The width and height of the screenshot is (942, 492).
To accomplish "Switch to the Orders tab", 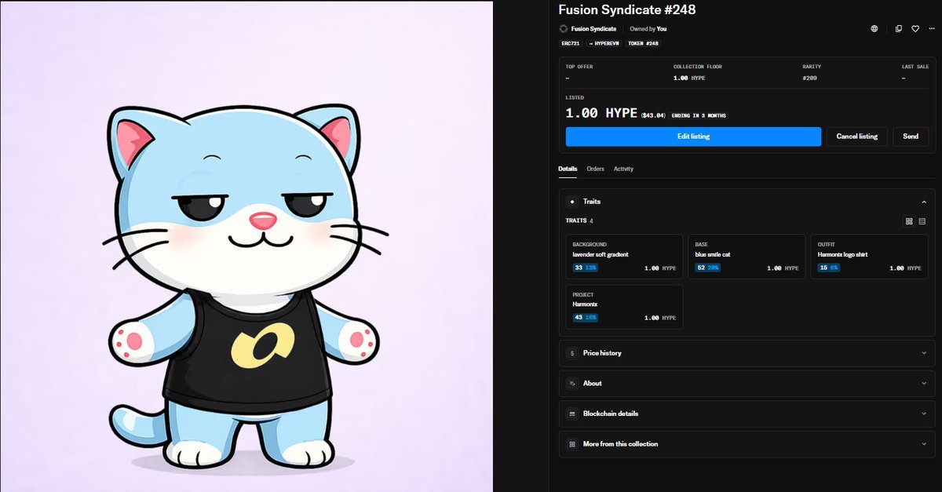I will [x=596, y=169].
